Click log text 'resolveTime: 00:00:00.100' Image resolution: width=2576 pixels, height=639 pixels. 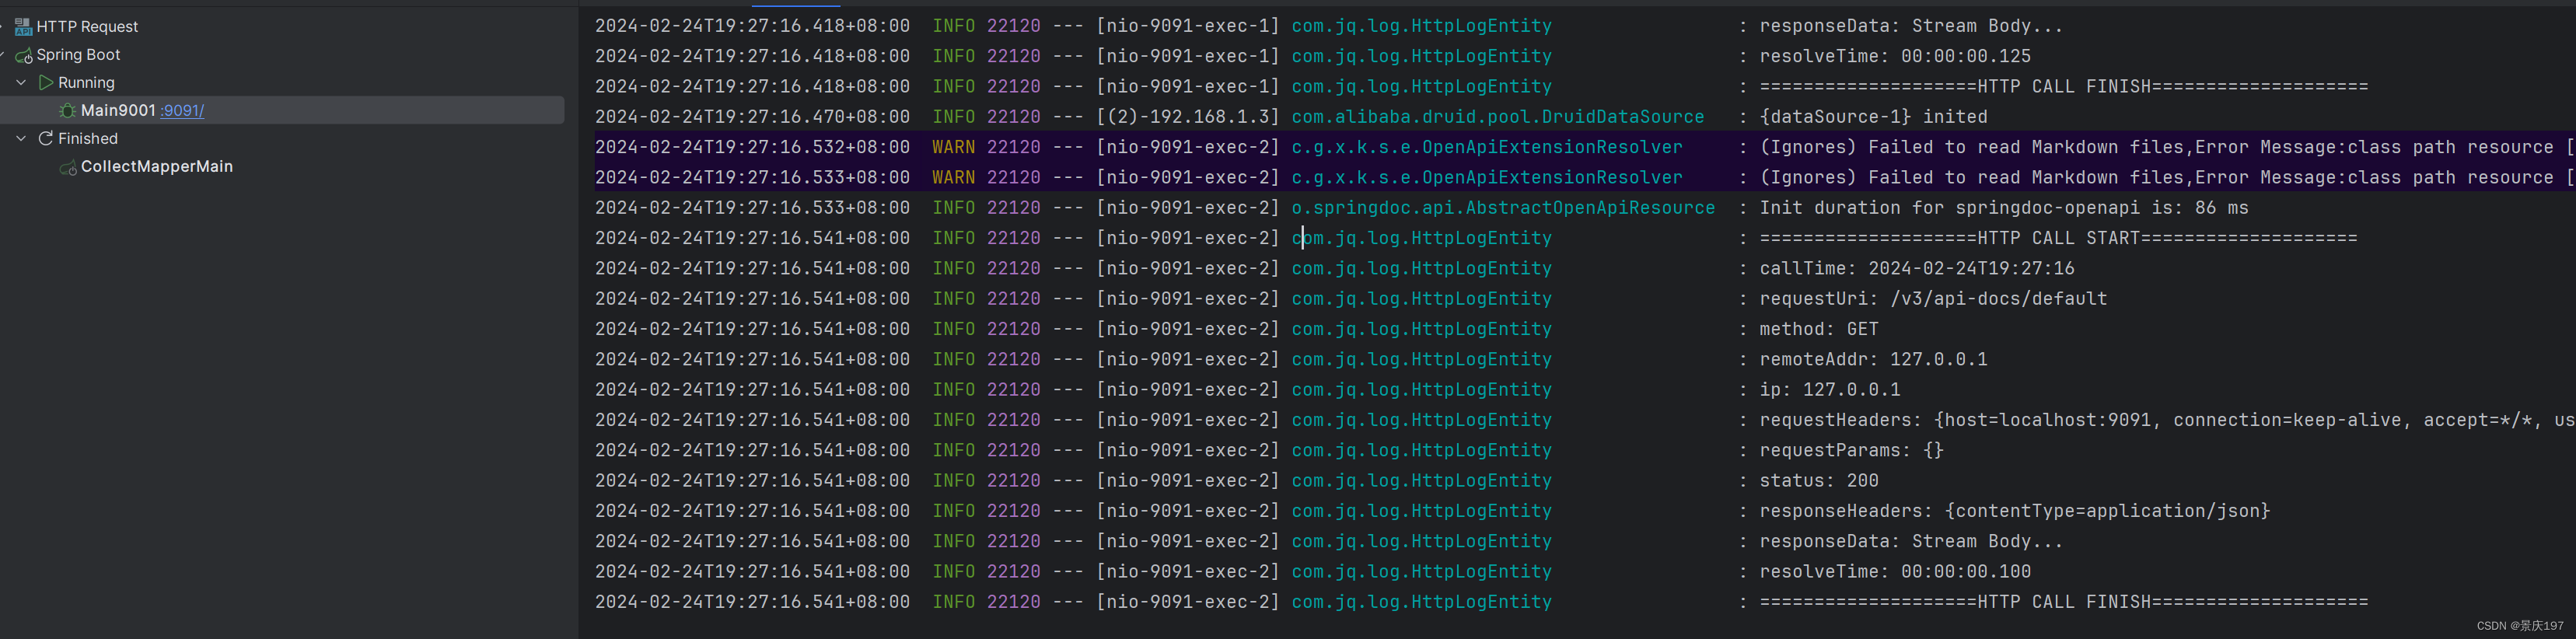point(1895,572)
